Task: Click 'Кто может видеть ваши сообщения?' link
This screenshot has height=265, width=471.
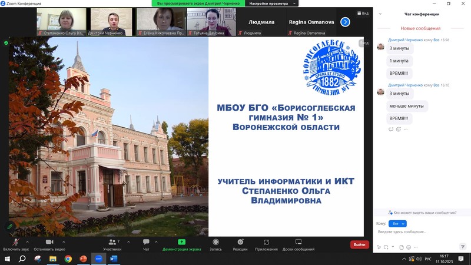Action: click(423, 213)
